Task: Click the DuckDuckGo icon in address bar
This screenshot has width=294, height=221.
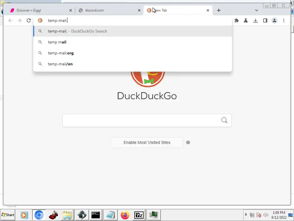Action: tap(40, 20)
